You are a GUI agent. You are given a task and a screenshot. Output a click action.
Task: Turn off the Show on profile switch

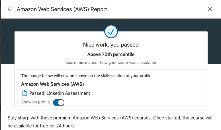pos(59,102)
